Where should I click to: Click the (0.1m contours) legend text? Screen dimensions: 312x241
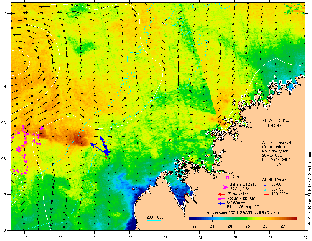(x=275, y=147)
